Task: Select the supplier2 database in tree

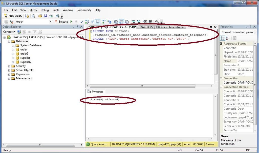Action: pos(26,62)
